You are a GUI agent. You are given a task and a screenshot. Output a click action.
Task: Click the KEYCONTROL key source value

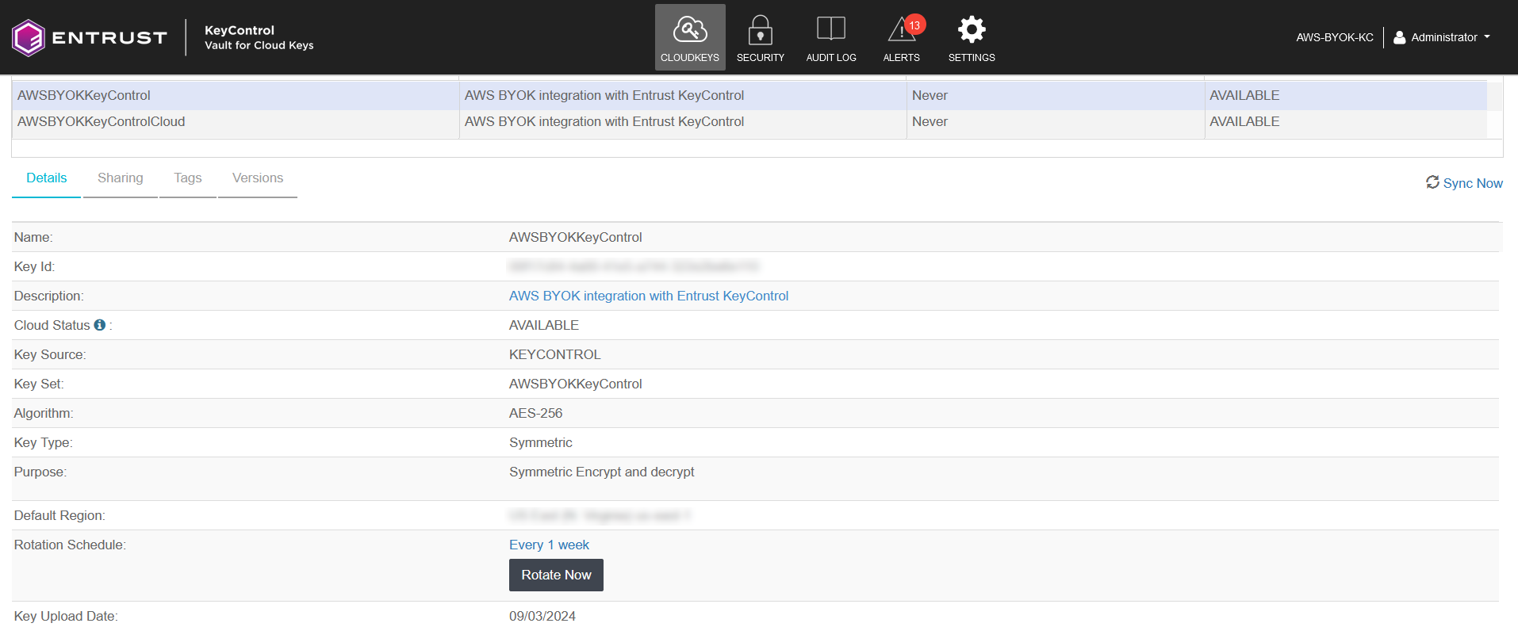coord(555,354)
